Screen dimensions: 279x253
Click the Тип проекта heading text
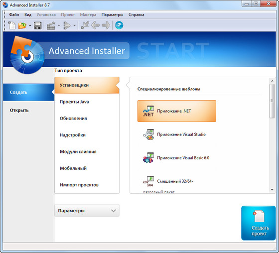tap(68, 70)
